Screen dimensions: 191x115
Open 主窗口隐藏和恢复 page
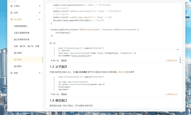(22, 33)
